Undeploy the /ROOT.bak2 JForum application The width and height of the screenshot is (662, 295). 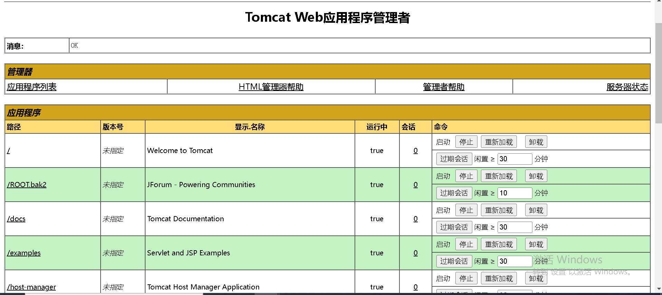click(x=536, y=176)
